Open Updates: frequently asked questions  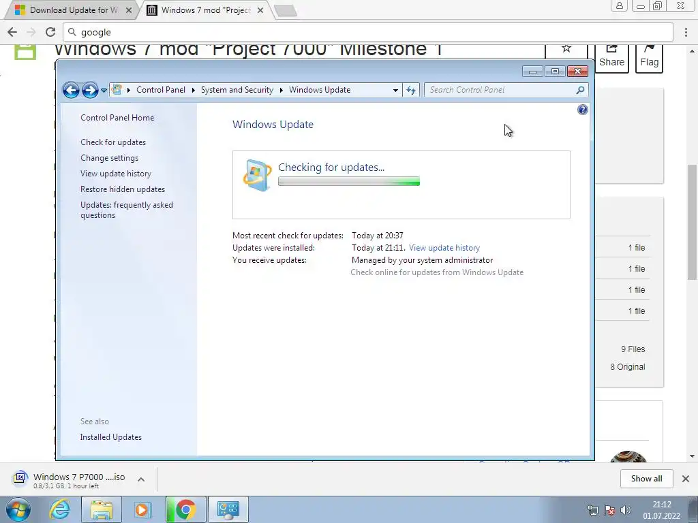coord(126,210)
